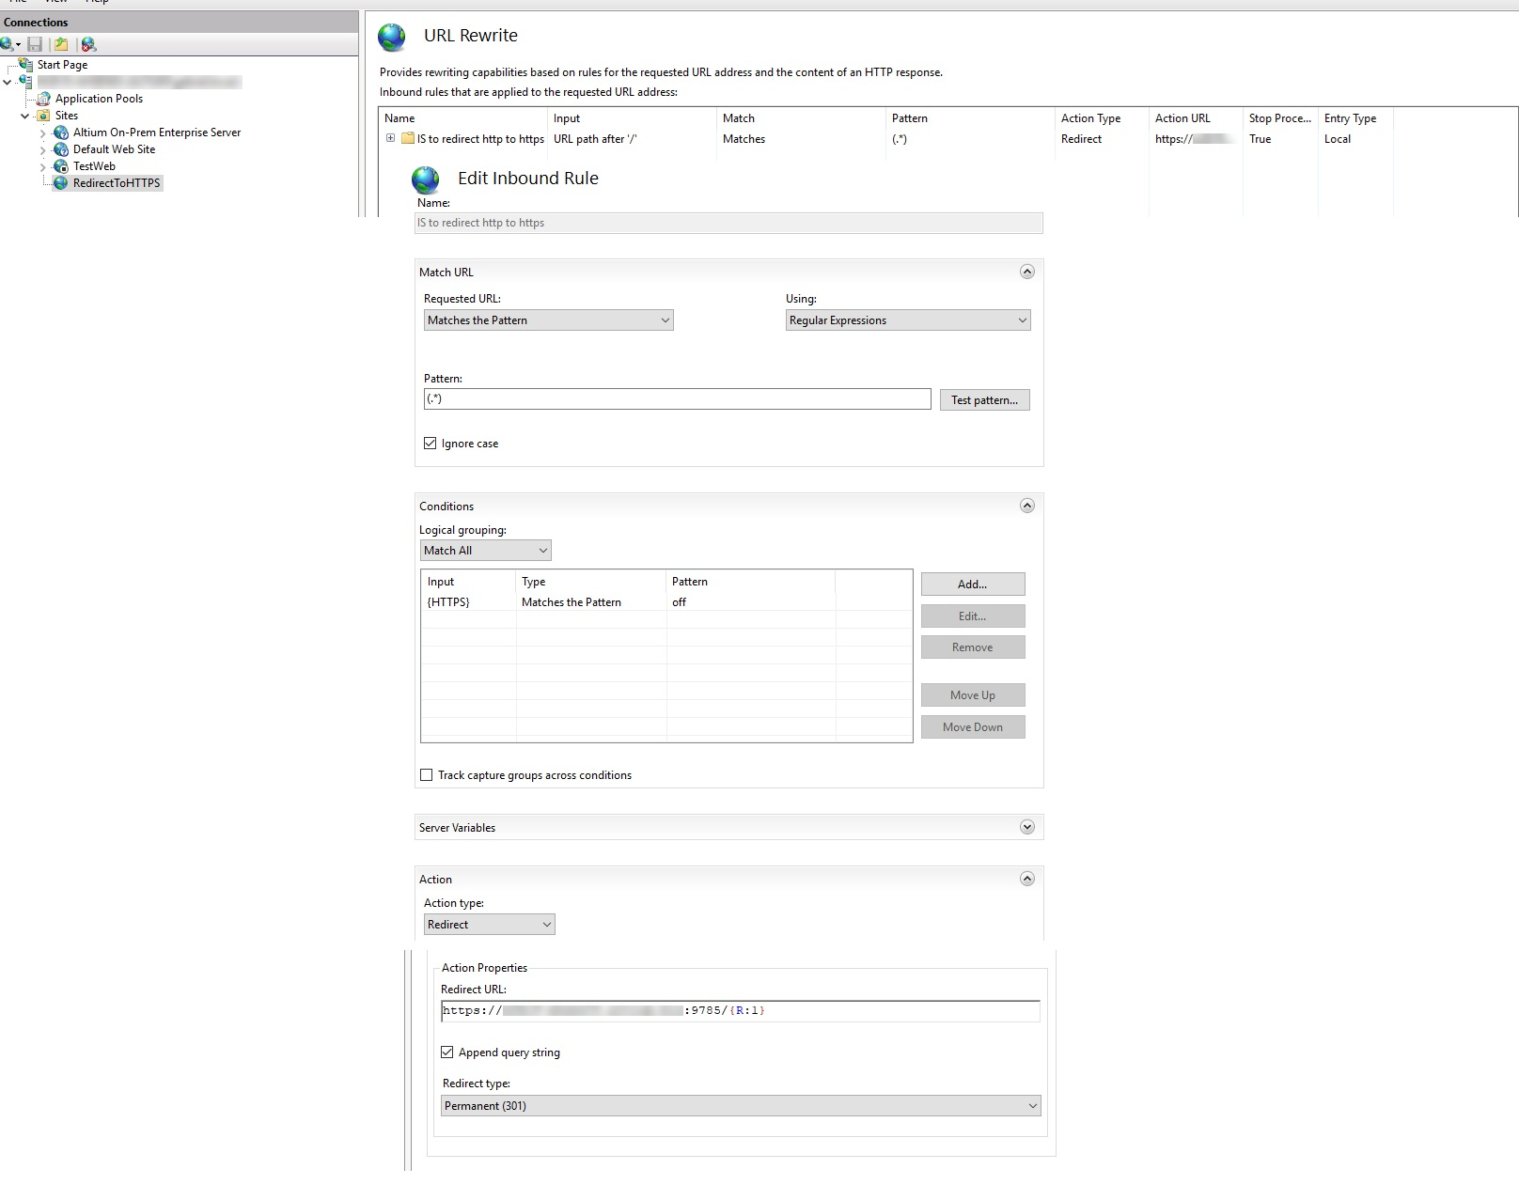Viewport: 1519px width, 1185px height.
Task: Click the 'off' pattern cell in Conditions
Action: tap(680, 602)
